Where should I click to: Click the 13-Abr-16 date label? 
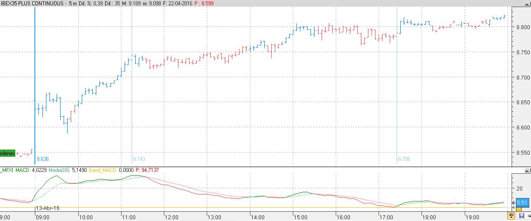click(48, 208)
